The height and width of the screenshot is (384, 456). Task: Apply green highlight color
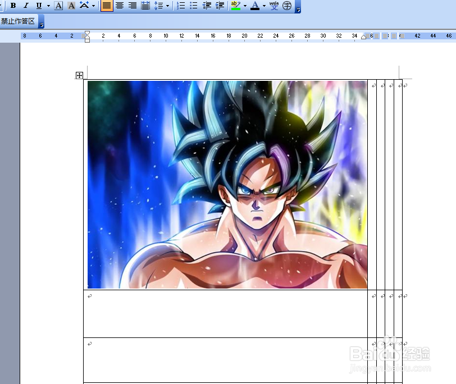pyautogui.click(x=235, y=5)
